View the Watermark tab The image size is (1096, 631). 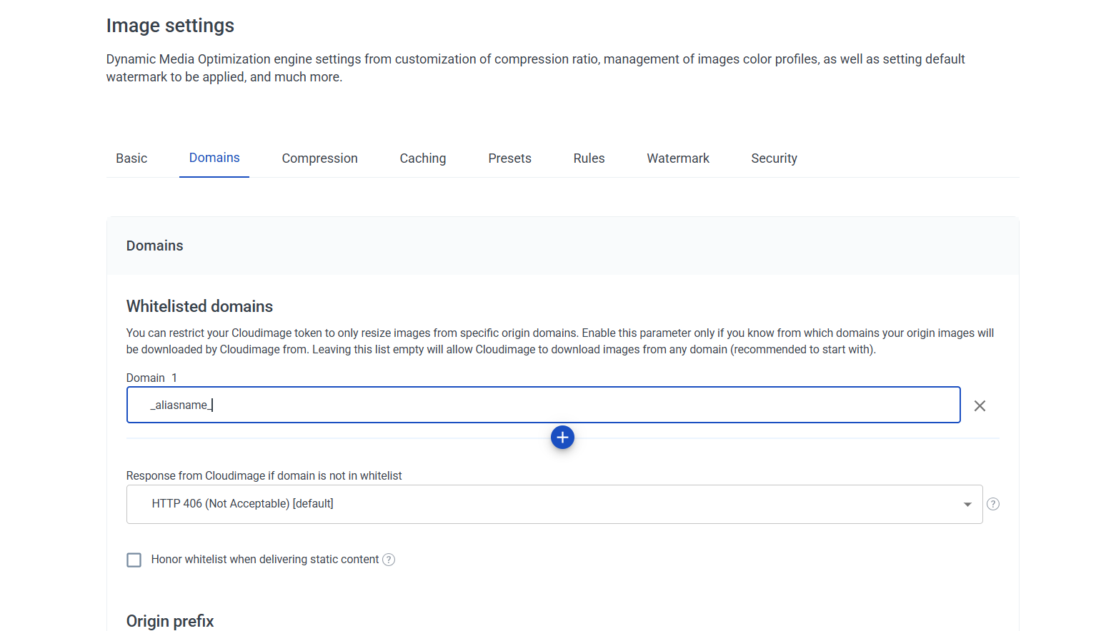(677, 158)
